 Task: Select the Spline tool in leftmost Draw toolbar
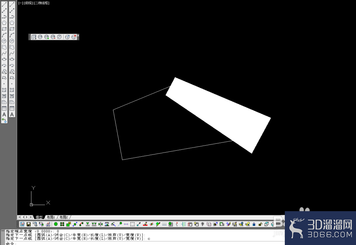tap(4, 53)
